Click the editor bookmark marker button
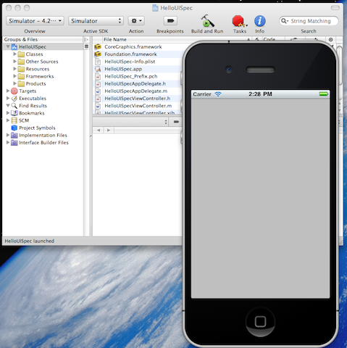Screen dimensions: 347x348 point(176,122)
